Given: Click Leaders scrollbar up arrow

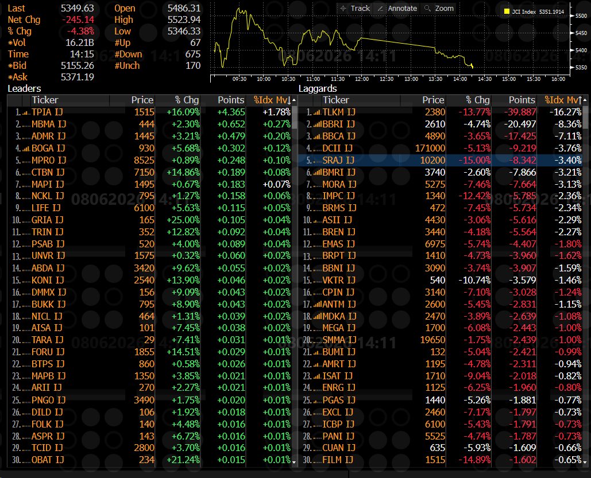Looking at the screenshot, I should [x=294, y=100].
